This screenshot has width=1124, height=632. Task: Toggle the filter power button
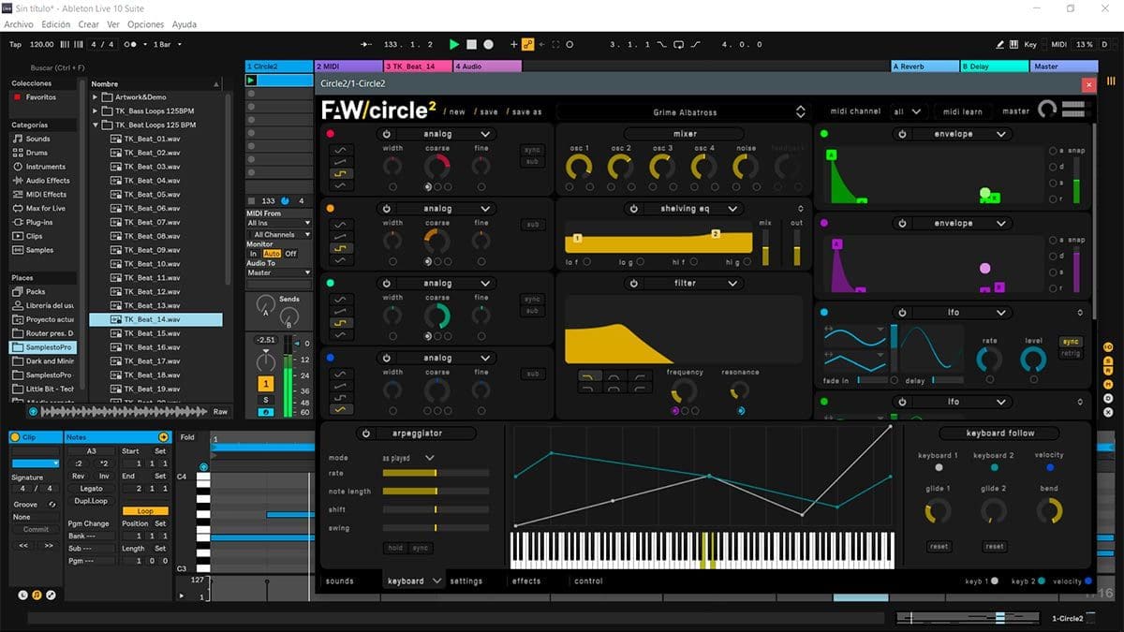coord(633,284)
